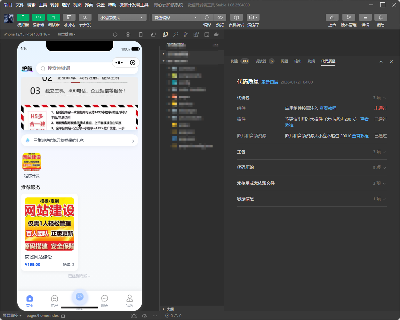400x320 pixels.
Task: Open the source control branch icon
Action: [186, 34]
